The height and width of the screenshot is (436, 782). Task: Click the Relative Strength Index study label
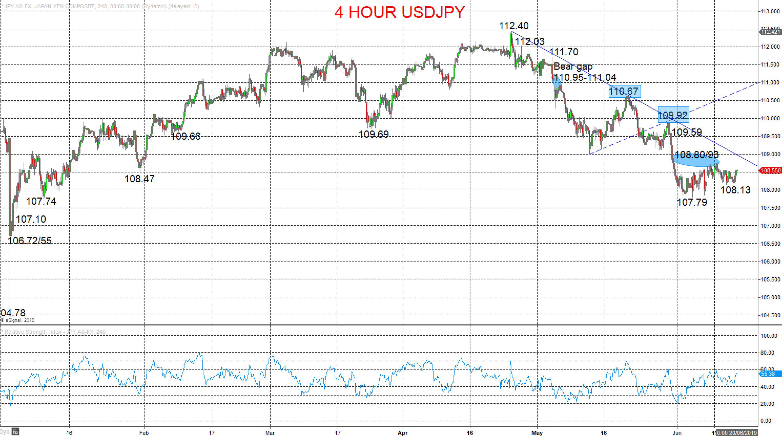pyautogui.click(x=53, y=332)
